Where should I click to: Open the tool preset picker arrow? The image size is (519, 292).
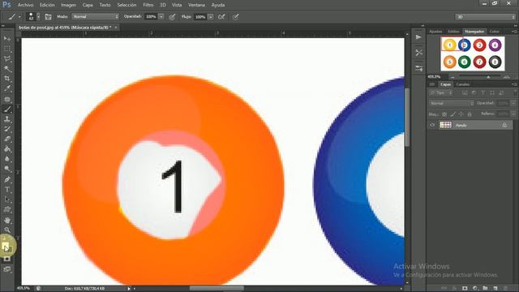[19, 16]
